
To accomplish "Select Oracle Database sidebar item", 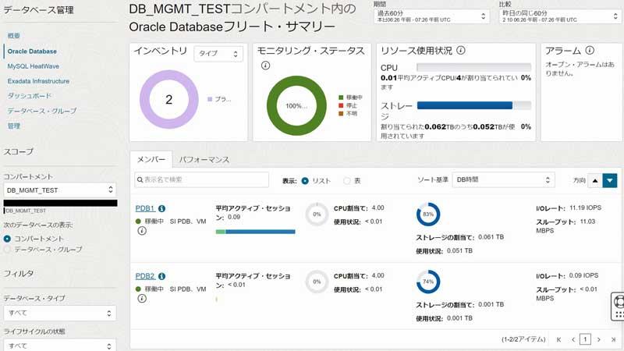I will (x=32, y=51).
